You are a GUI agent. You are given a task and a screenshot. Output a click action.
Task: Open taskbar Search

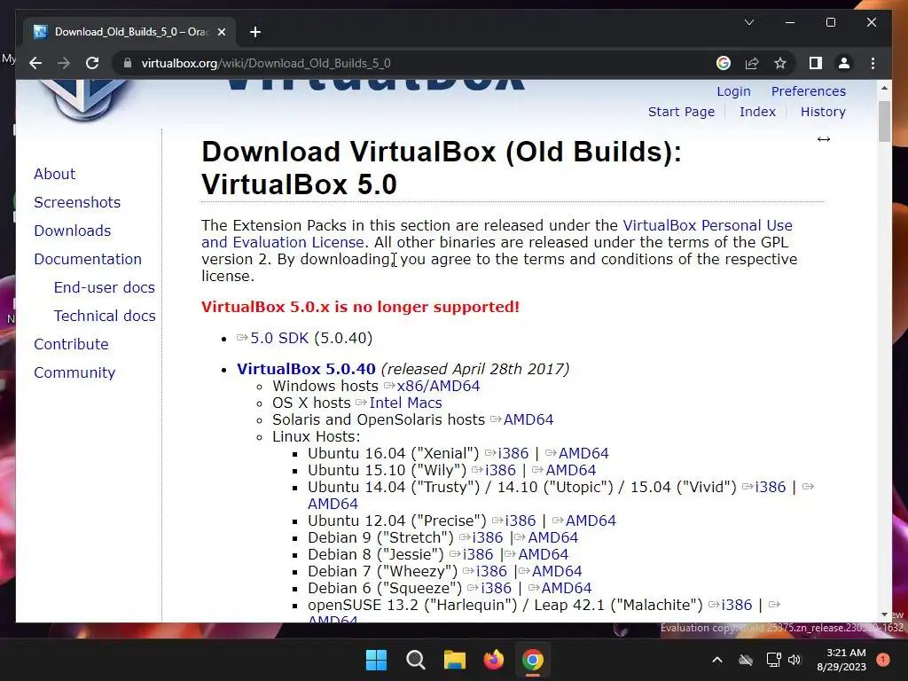click(x=416, y=660)
